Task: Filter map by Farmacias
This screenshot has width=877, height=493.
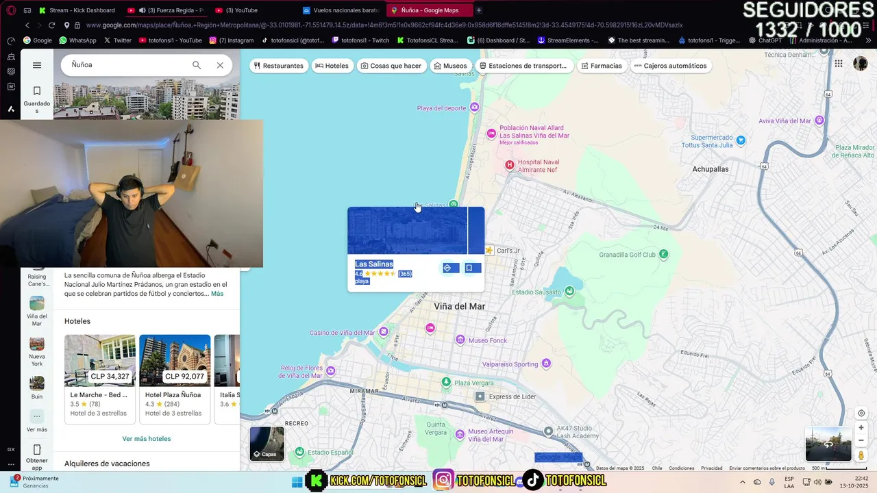Action: 602,66
